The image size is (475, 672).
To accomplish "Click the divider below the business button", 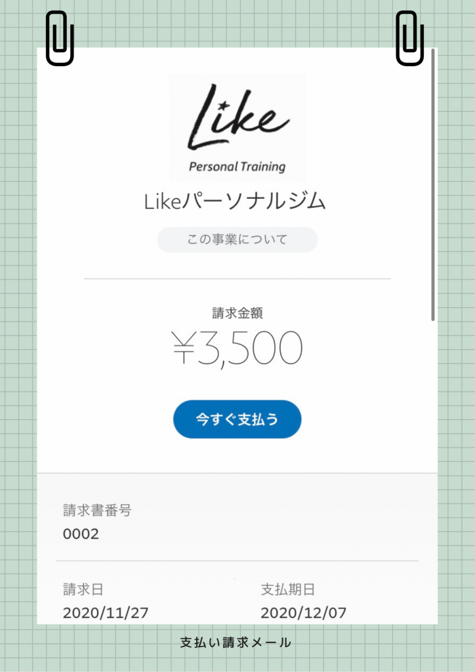I will [237, 279].
